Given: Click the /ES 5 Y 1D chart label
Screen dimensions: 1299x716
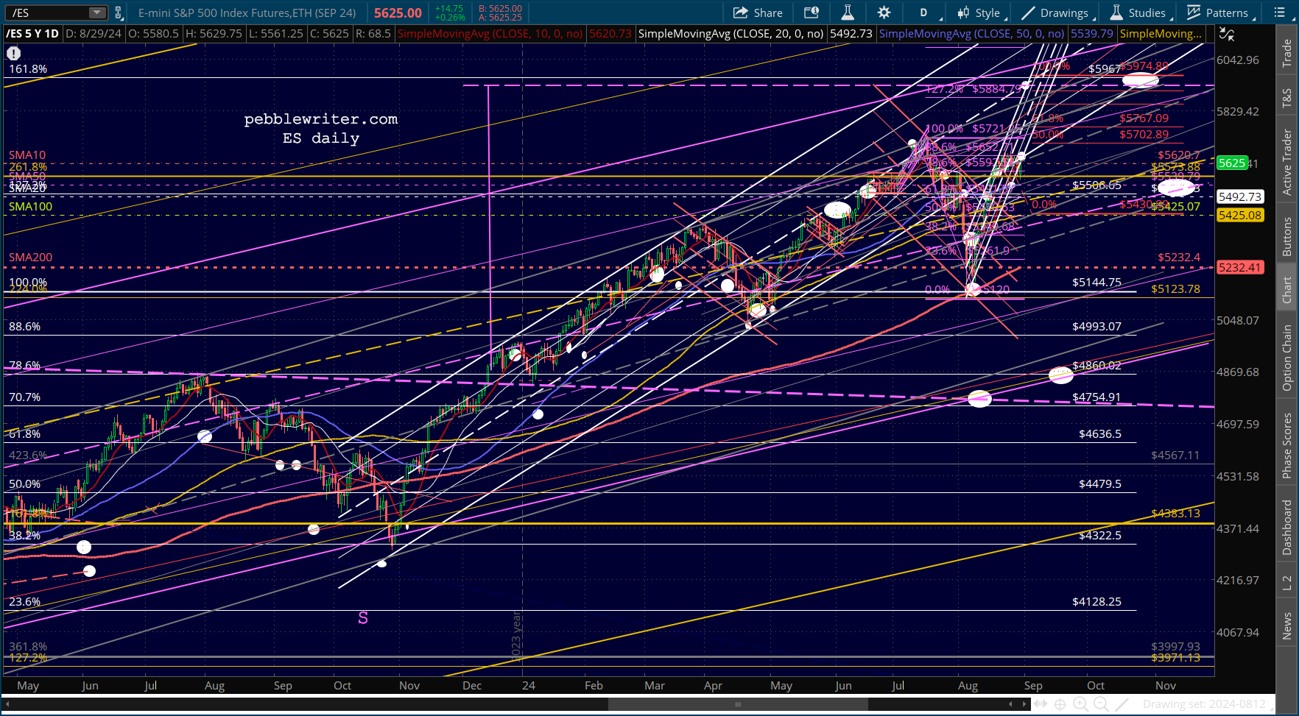Looking at the screenshot, I should [32, 34].
